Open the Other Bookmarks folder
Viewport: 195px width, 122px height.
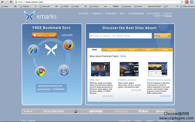click(187, 6)
